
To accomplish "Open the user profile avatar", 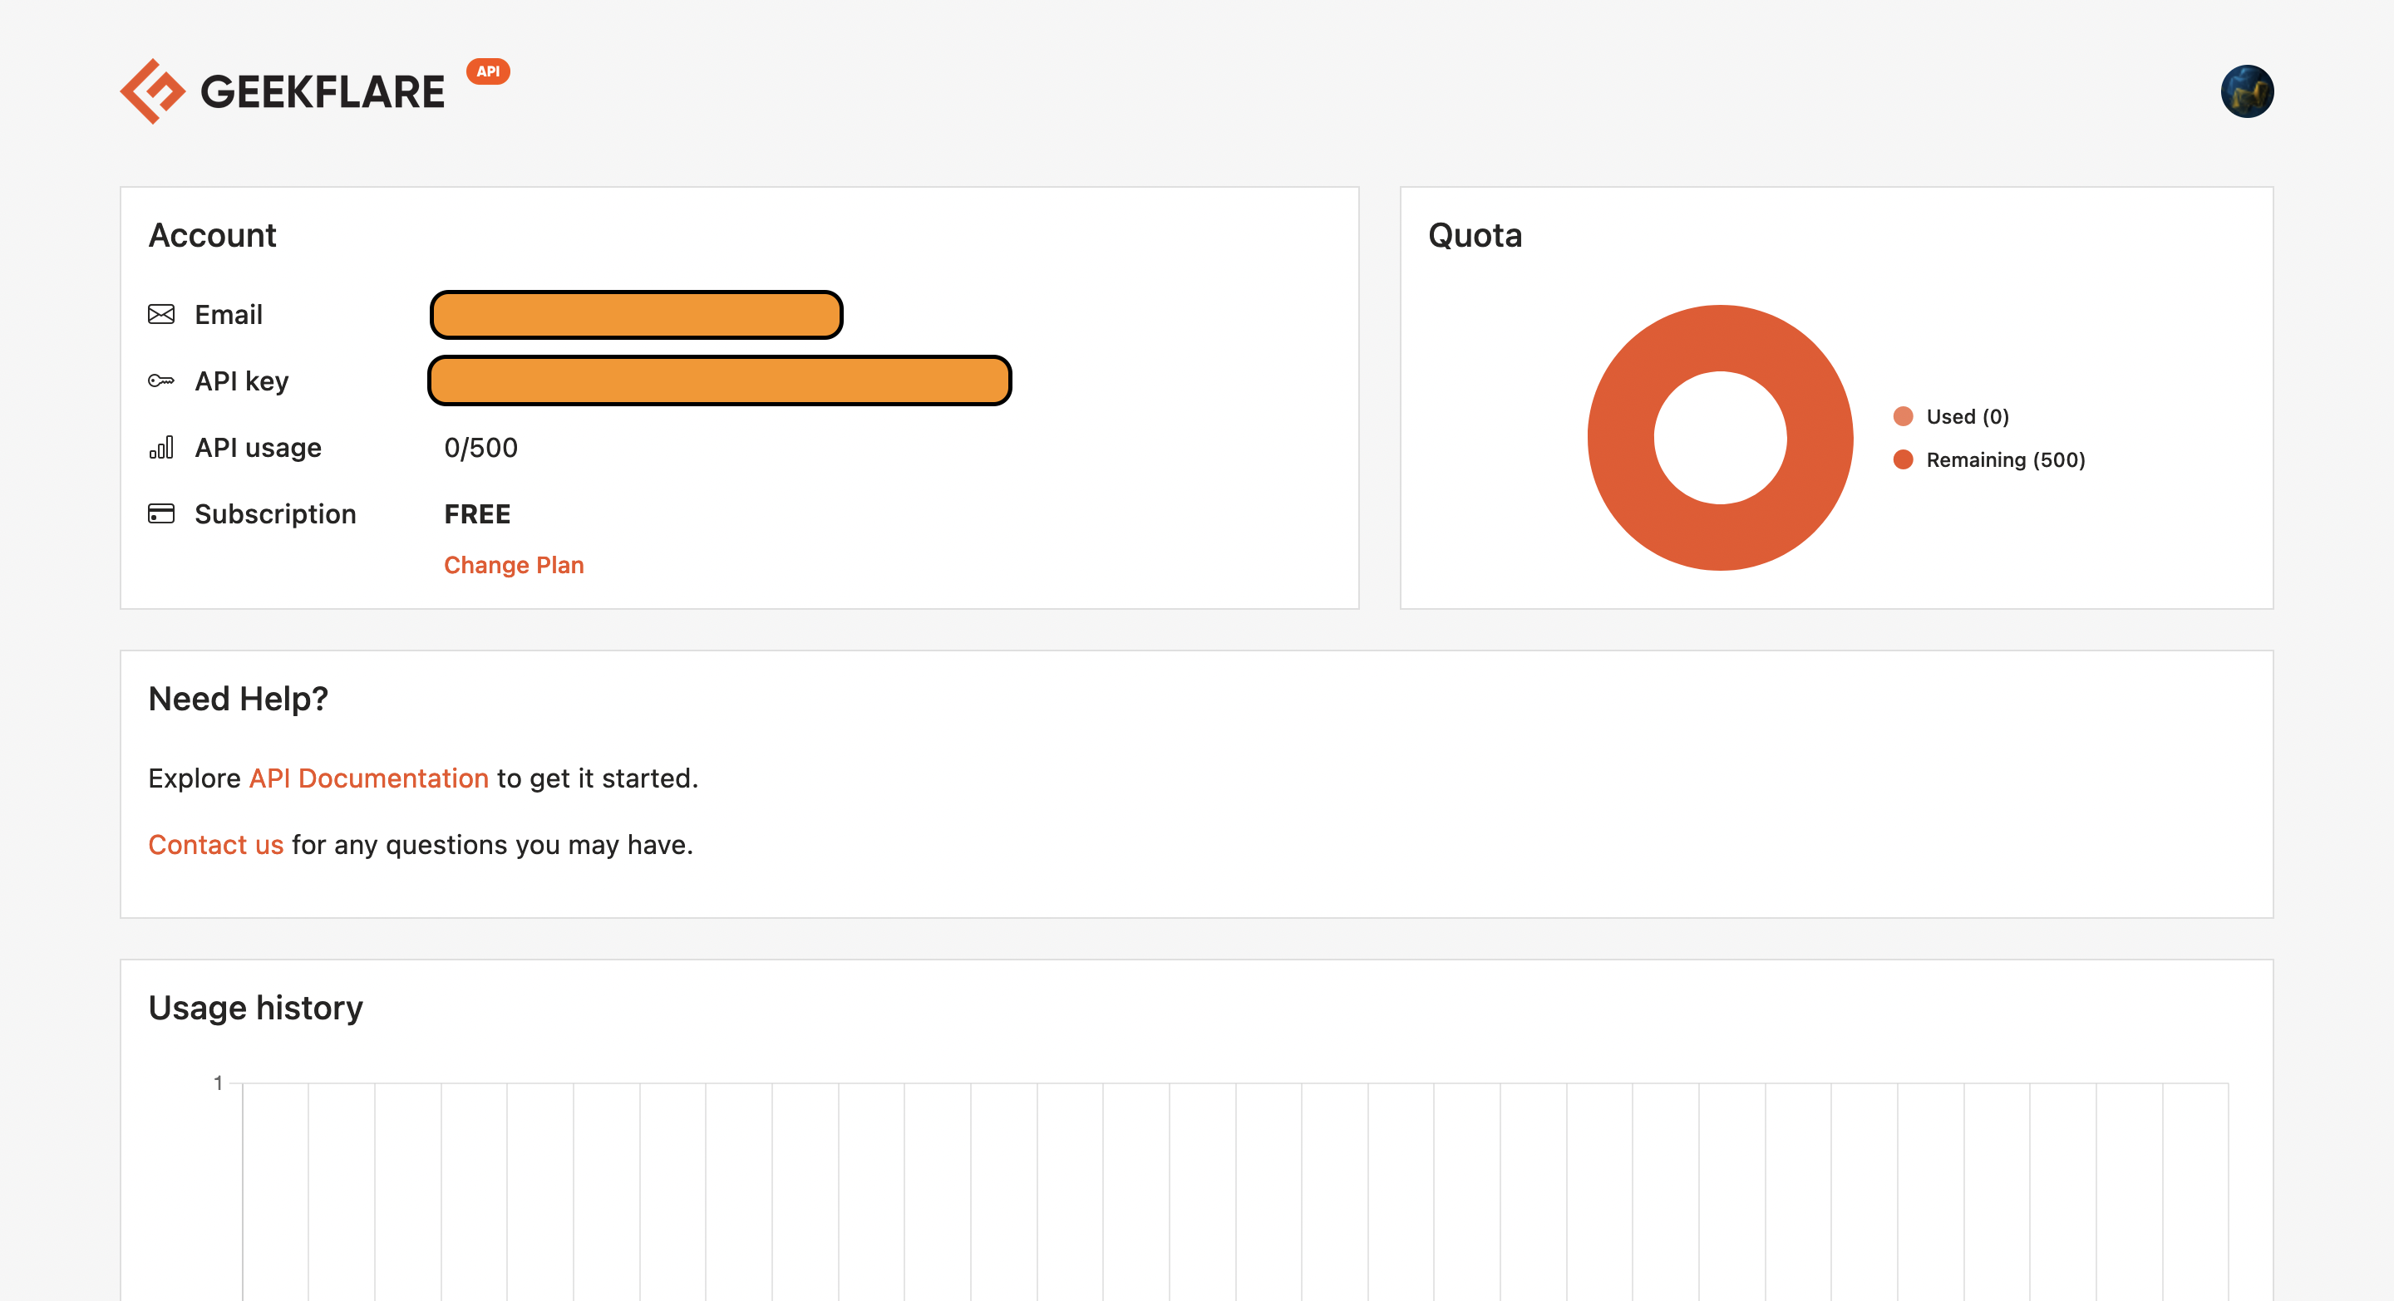I will [x=2246, y=91].
